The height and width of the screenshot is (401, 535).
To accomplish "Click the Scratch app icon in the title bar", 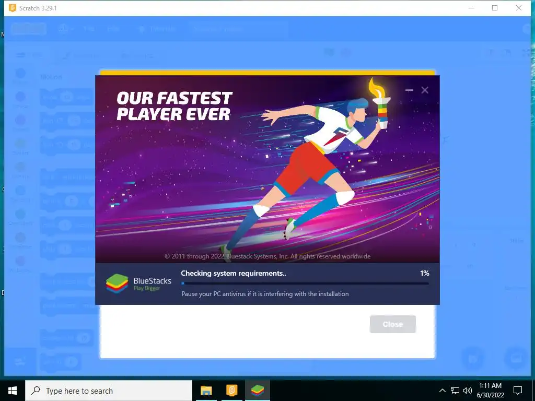I will (x=13, y=8).
